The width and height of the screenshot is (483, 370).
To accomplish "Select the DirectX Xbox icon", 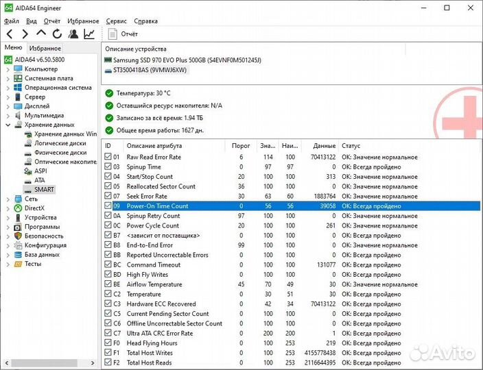I will click(x=18, y=208).
